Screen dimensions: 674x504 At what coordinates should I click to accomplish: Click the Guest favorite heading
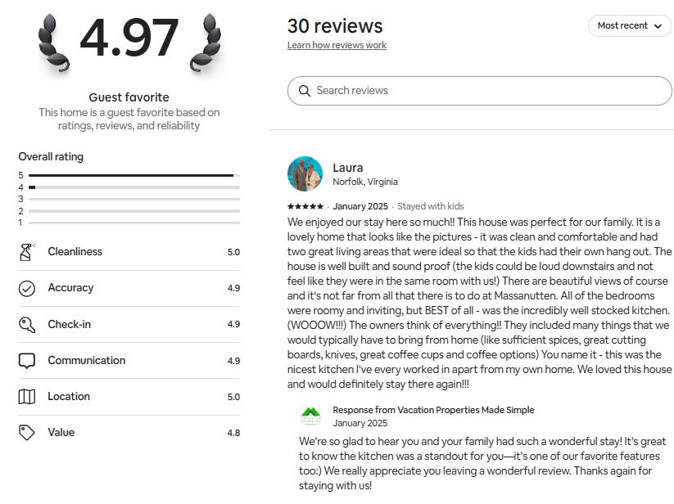pyautogui.click(x=129, y=97)
